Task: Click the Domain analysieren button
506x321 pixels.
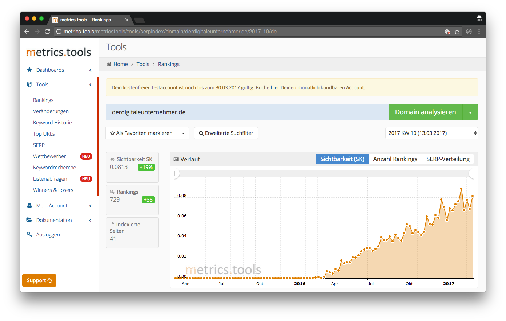Action: [x=425, y=112]
